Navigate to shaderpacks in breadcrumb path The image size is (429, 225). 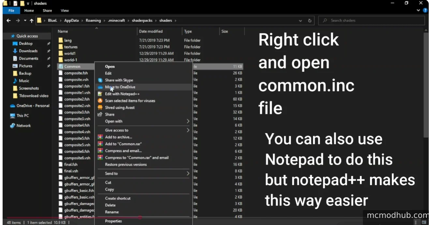pos(142,20)
